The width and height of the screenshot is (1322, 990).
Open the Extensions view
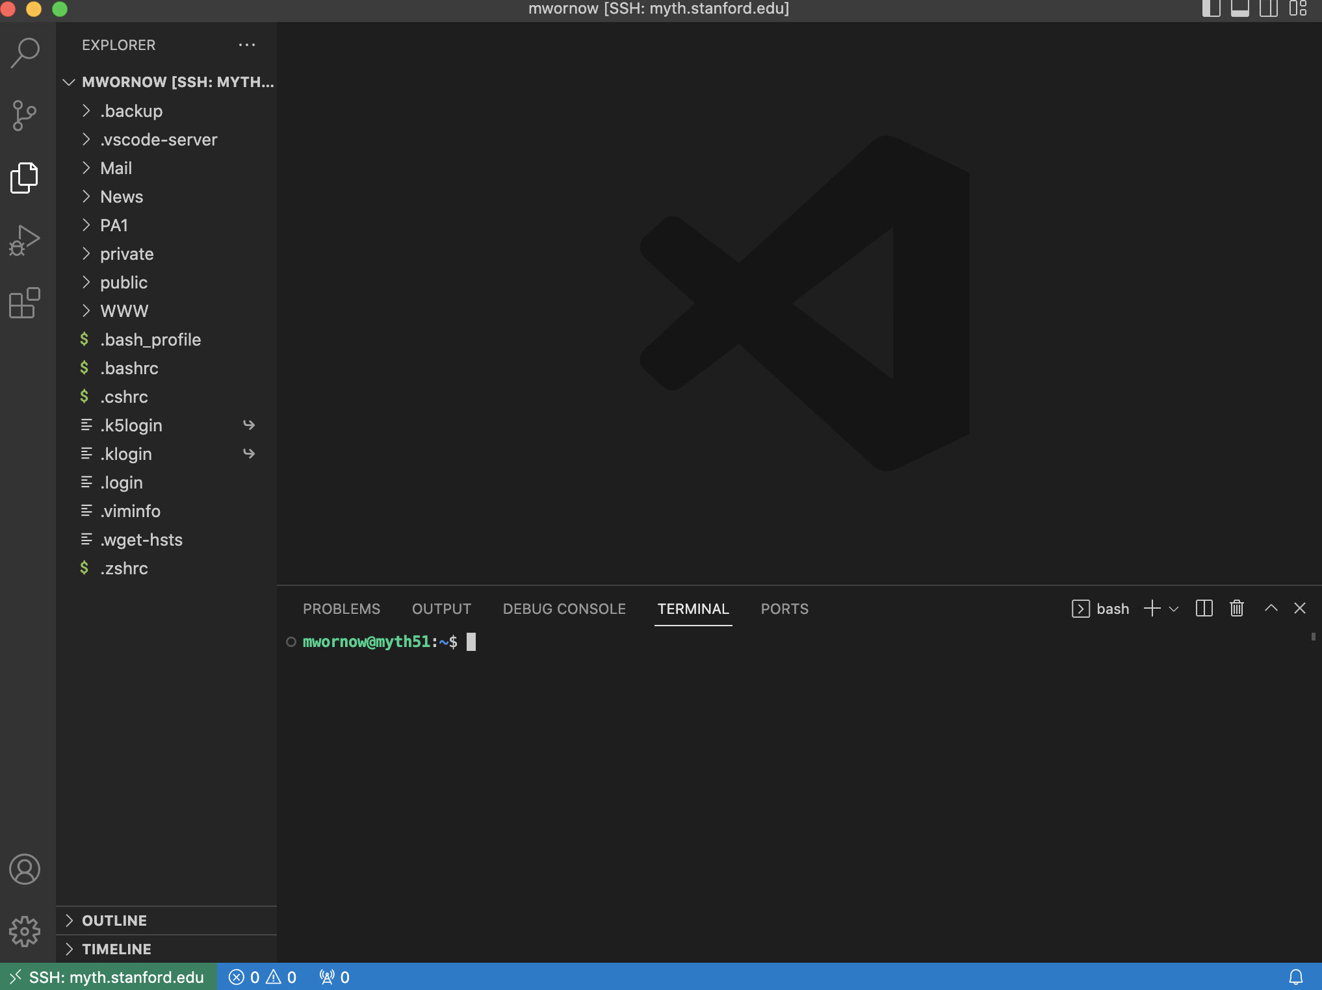click(x=25, y=303)
